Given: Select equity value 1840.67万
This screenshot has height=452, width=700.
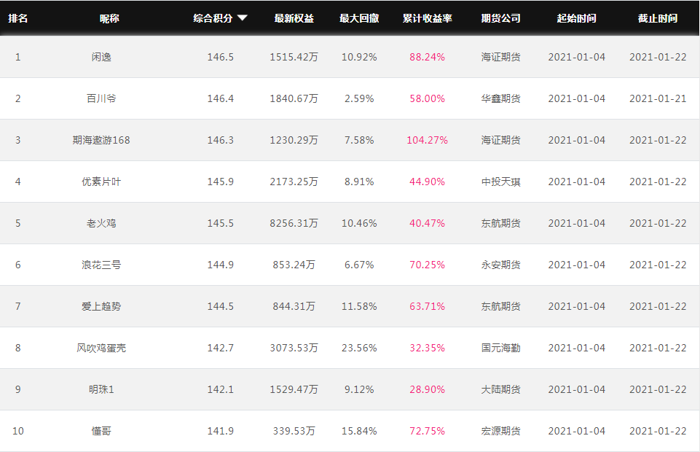Looking at the screenshot, I should tap(294, 98).
